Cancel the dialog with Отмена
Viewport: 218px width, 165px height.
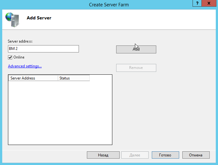click(x=196, y=155)
